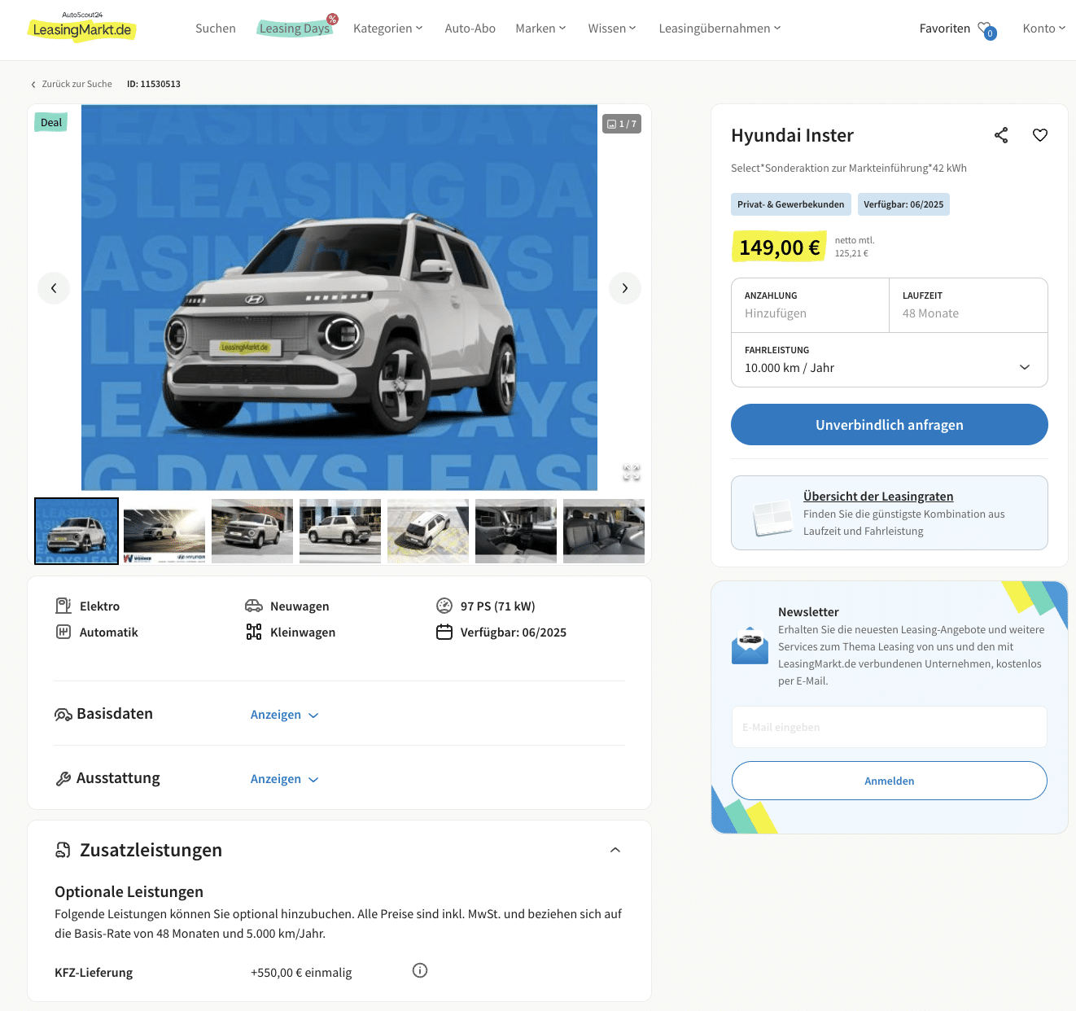Click the 97 PS power gauge icon

(444, 606)
